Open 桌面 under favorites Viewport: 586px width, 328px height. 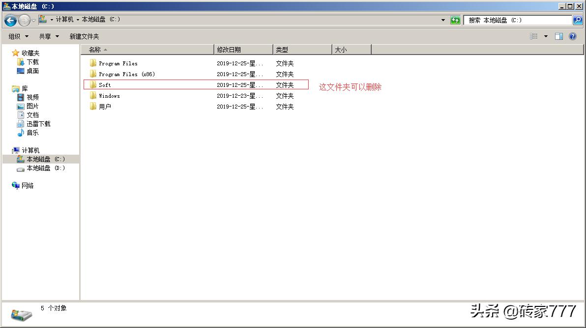click(x=32, y=71)
